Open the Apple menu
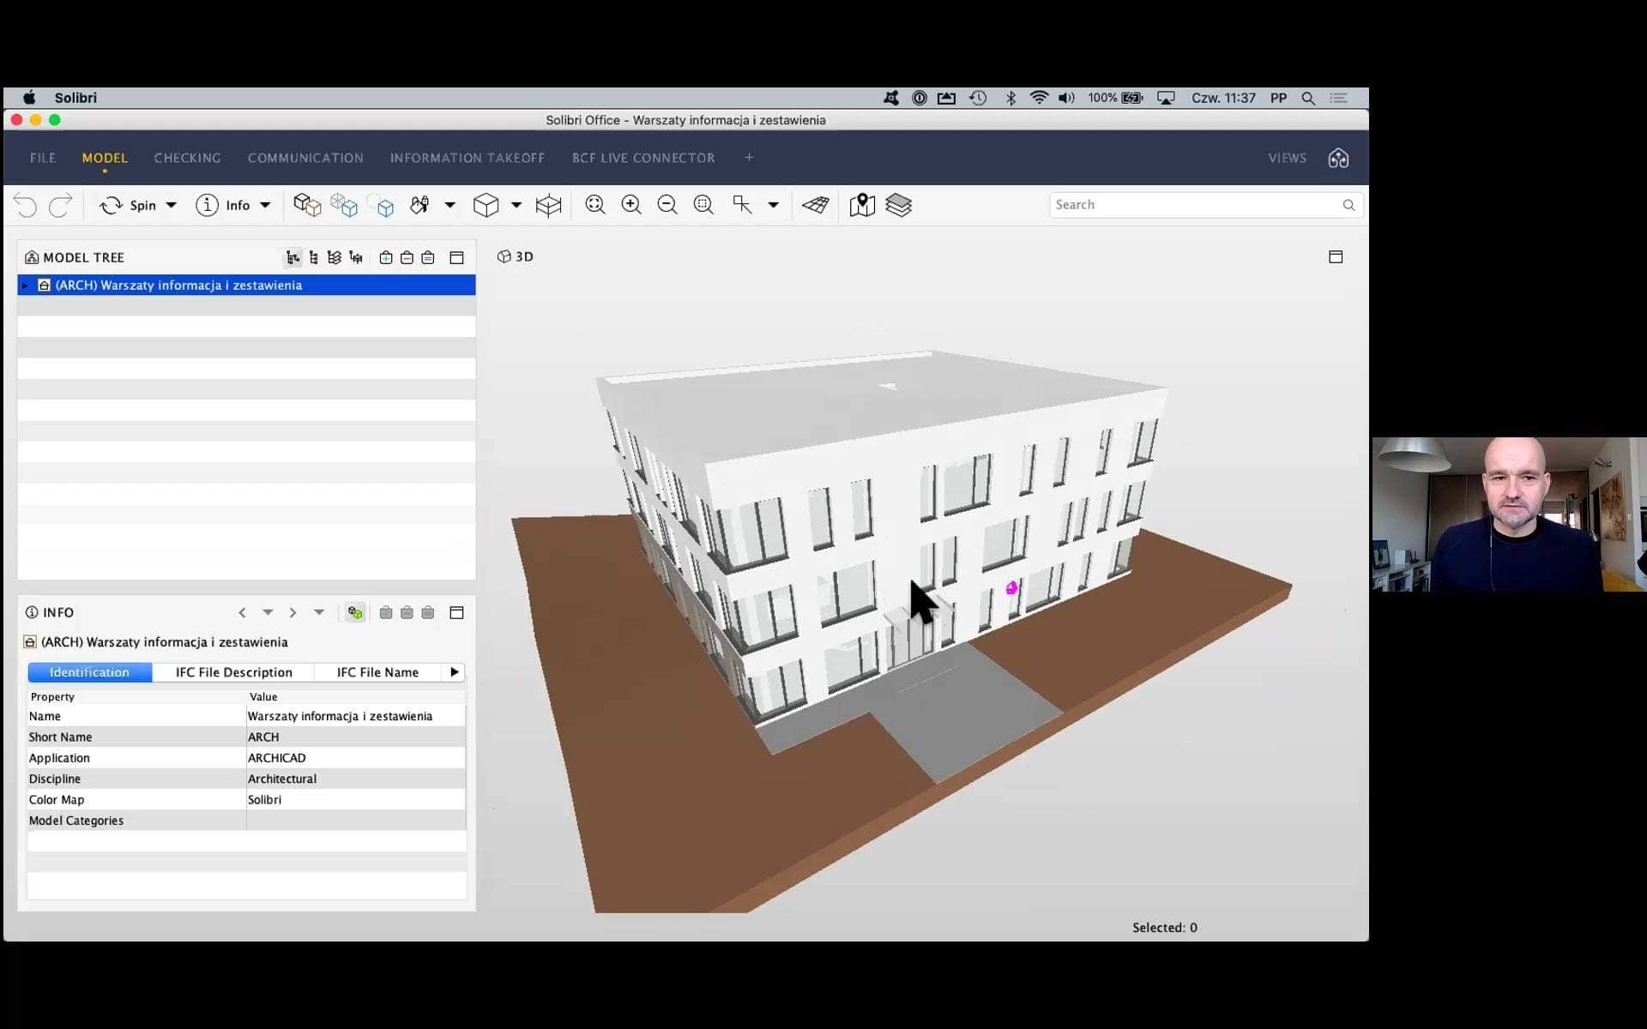 coord(29,98)
